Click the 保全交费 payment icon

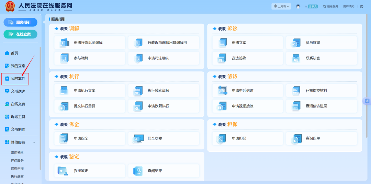[138, 138]
